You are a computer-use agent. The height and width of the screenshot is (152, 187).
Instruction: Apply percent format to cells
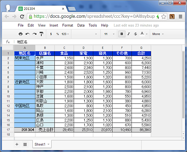pyautogui.click(x=58, y=34)
